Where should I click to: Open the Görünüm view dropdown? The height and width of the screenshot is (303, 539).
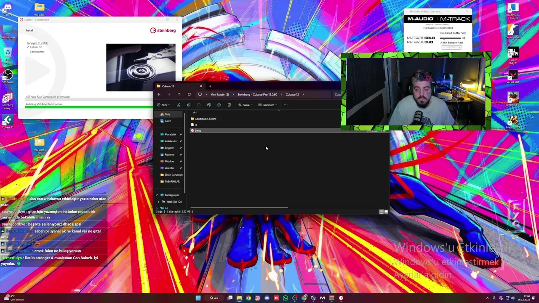(268, 105)
